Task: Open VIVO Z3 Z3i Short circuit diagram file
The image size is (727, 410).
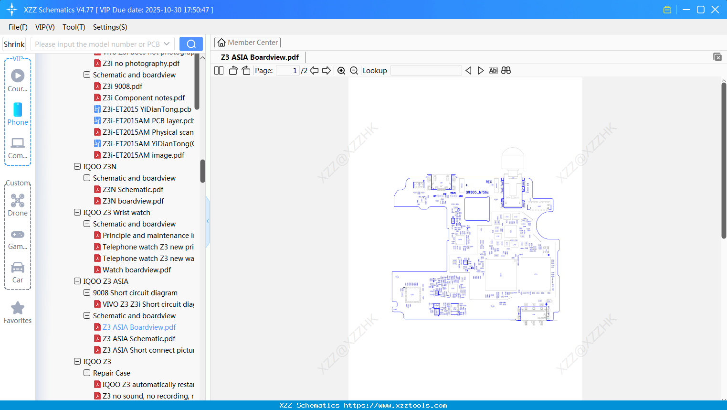Action: [x=144, y=304]
